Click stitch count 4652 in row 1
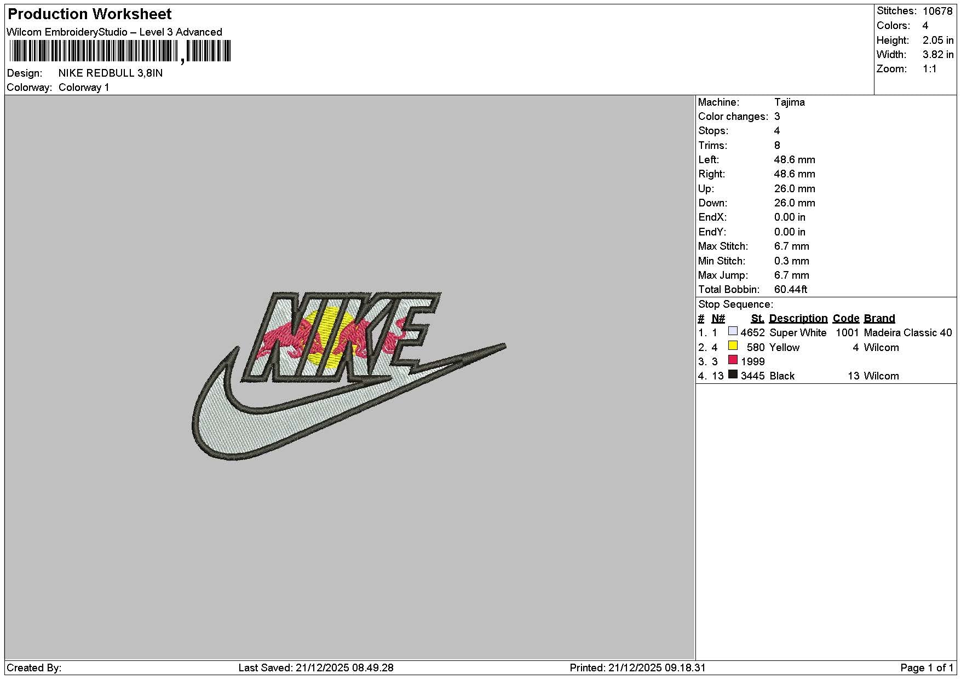 tap(752, 332)
